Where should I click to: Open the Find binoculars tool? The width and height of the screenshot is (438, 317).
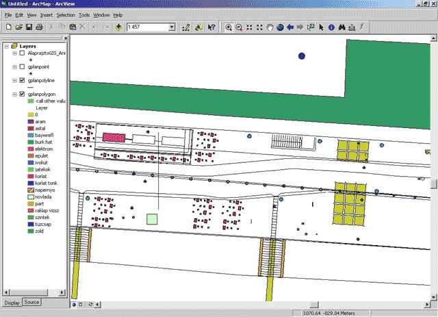tap(342, 27)
